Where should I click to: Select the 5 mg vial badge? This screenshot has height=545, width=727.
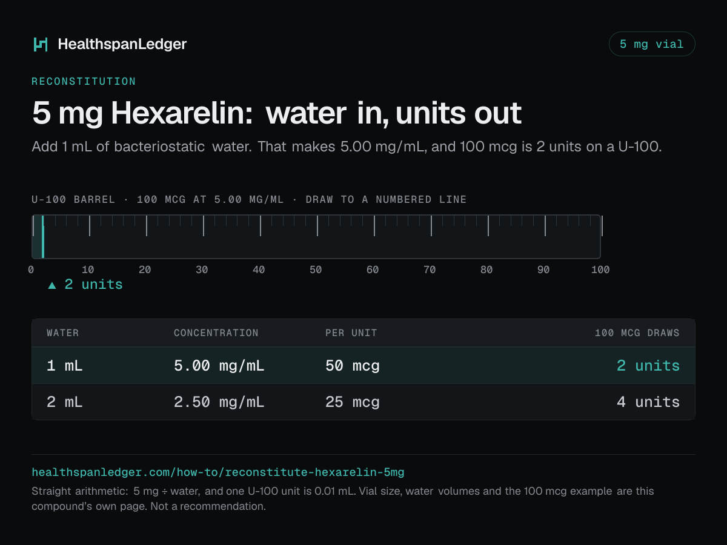click(x=652, y=44)
